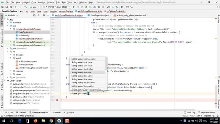Open the Database Inspector tool window

tap(39, 113)
